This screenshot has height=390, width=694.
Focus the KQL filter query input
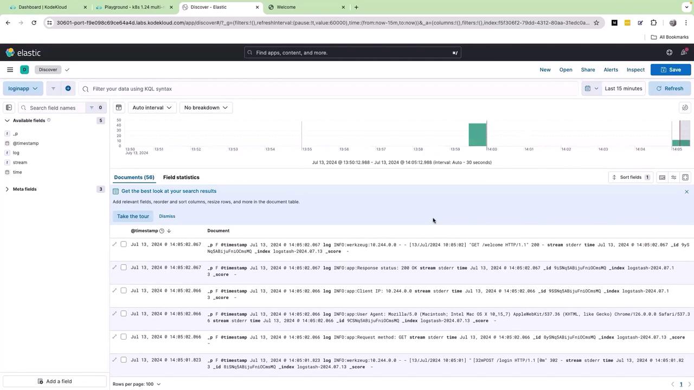tap(329, 88)
